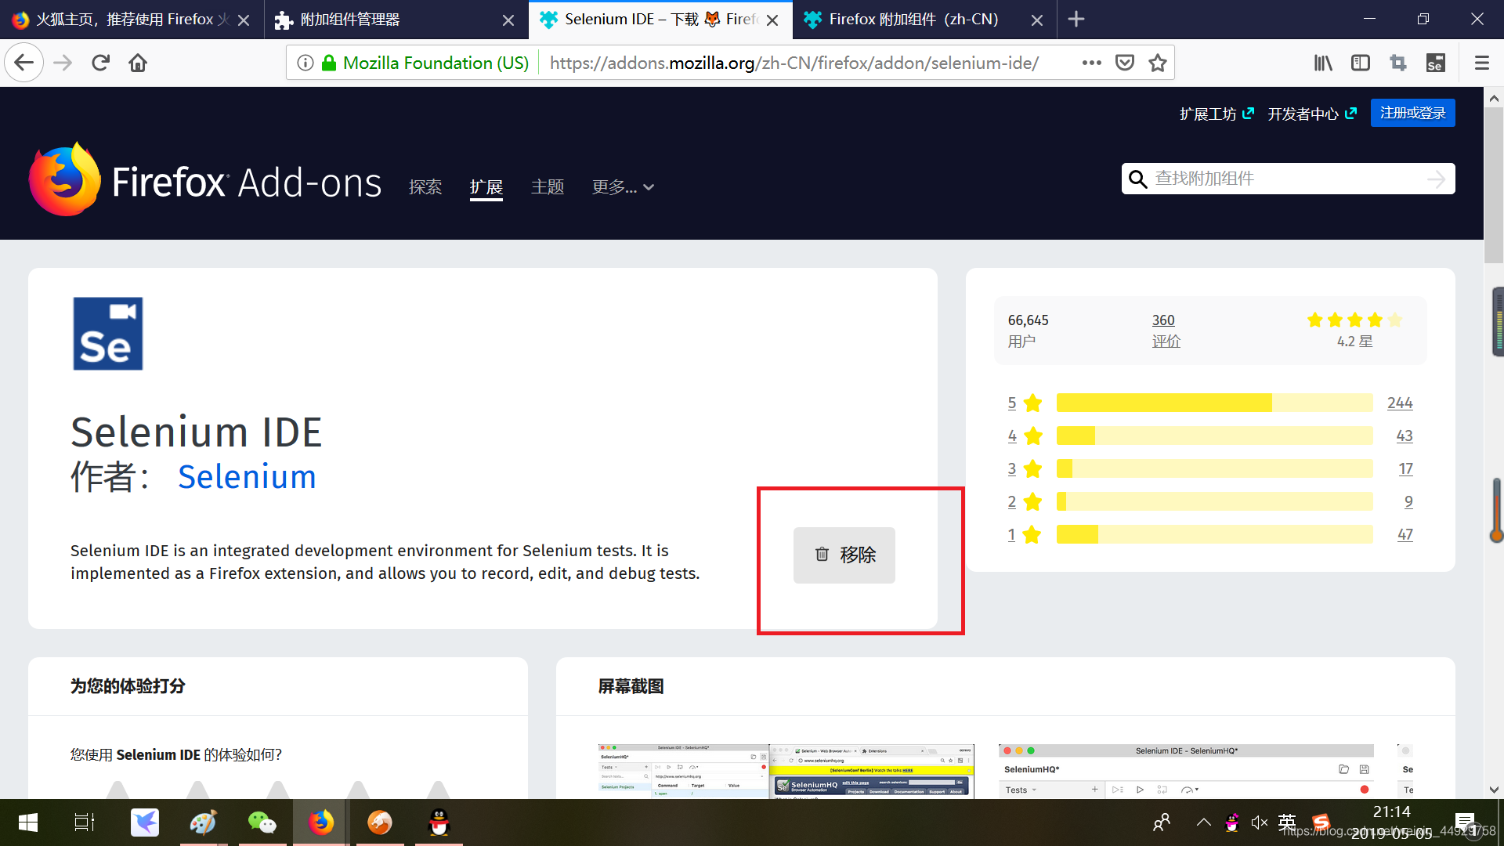The height and width of the screenshot is (846, 1504).
Task: Open the 17 three-star reviews count
Action: click(x=1406, y=468)
